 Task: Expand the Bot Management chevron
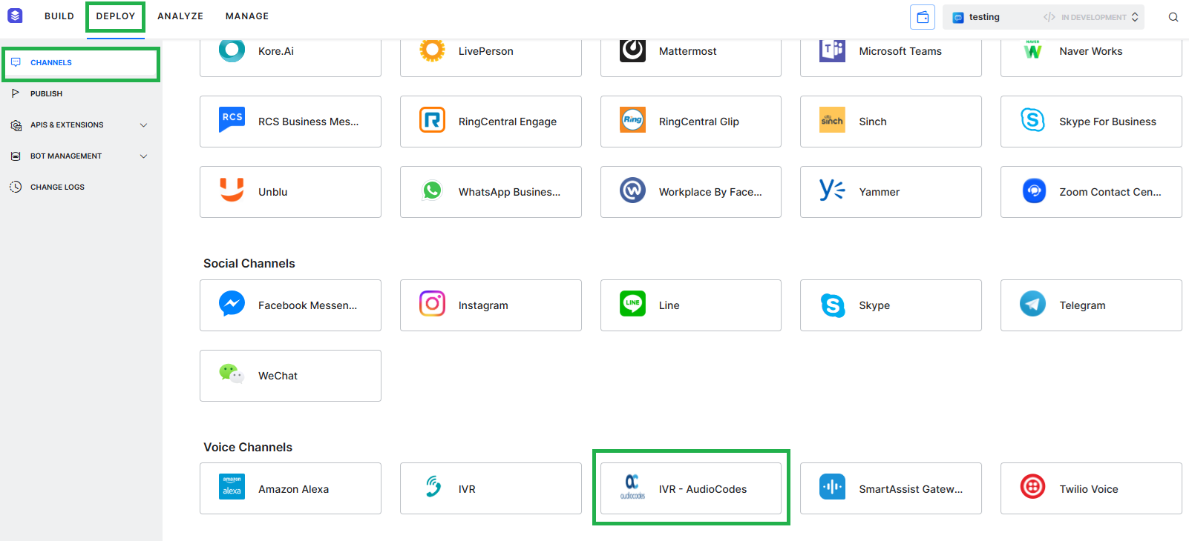144,156
